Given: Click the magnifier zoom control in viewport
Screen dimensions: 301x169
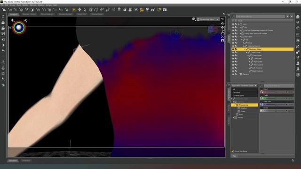Looking at the screenshot, I should pyautogui.click(x=222, y=32).
